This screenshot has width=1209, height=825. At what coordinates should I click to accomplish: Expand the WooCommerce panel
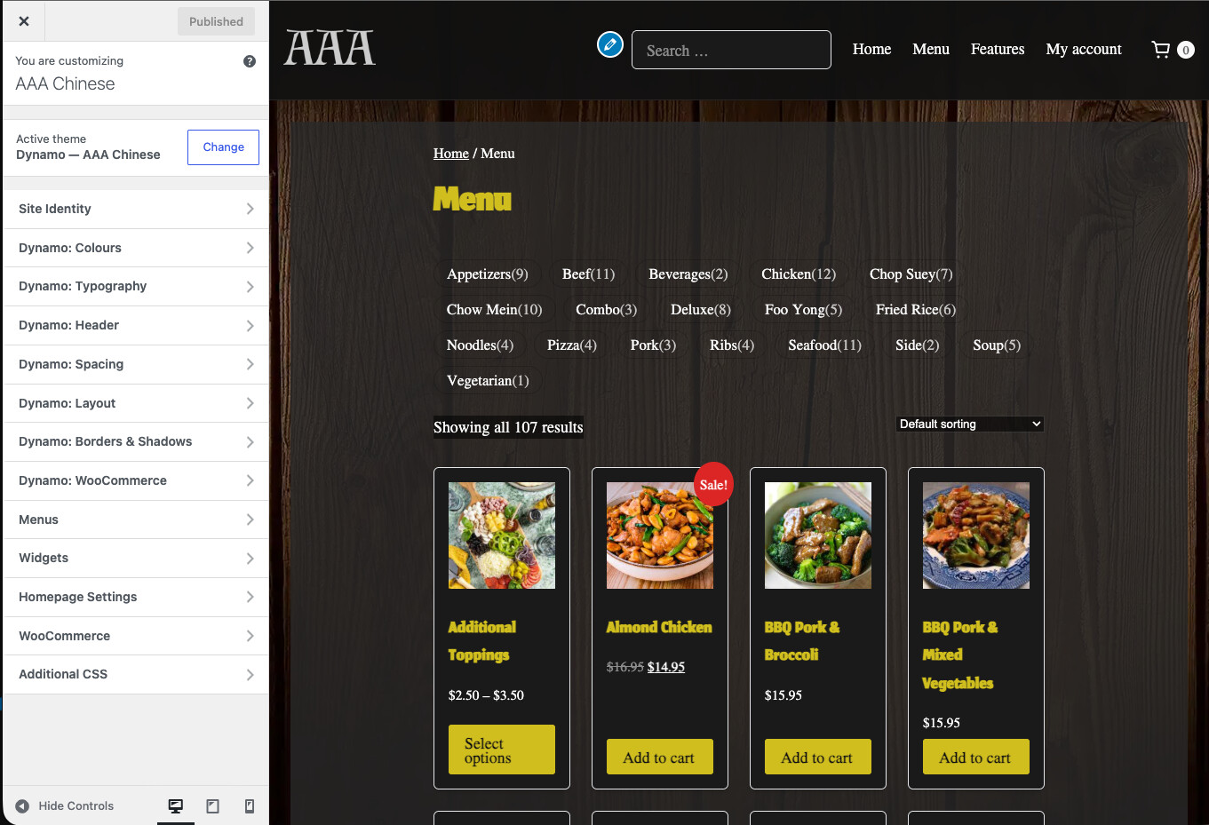tap(136, 636)
